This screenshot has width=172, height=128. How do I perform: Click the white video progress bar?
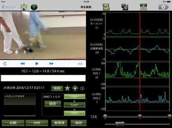(x=43, y=78)
